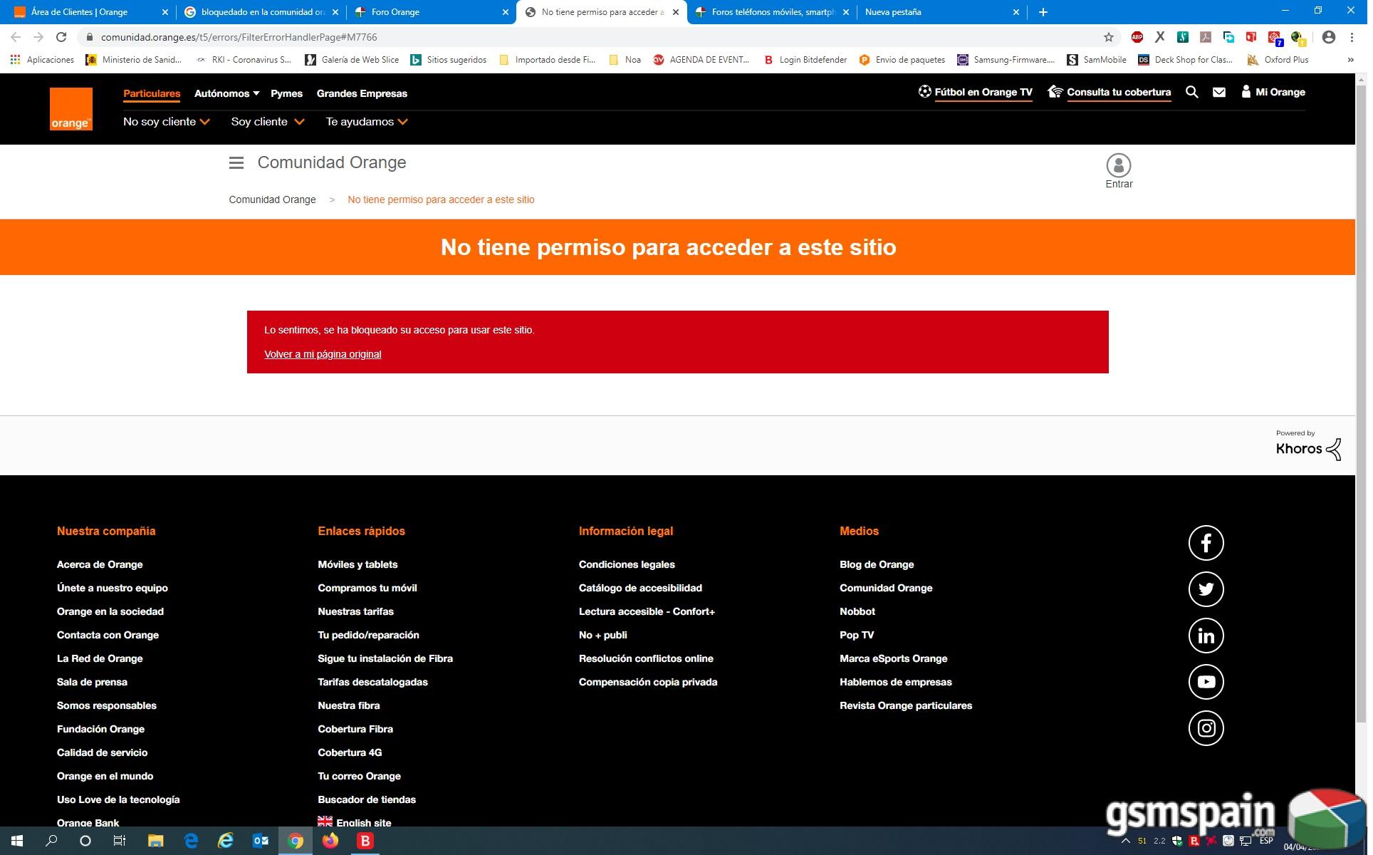
Task: Open Móviles y tablets footer link
Action: [x=358, y=564]
